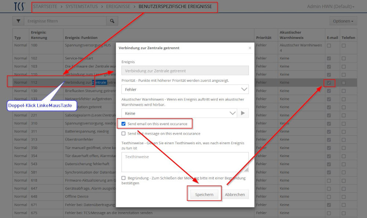The height and width of the screenshot is (218, 367).
Task: Click the TCS logo in header
Action: (19, 7)
